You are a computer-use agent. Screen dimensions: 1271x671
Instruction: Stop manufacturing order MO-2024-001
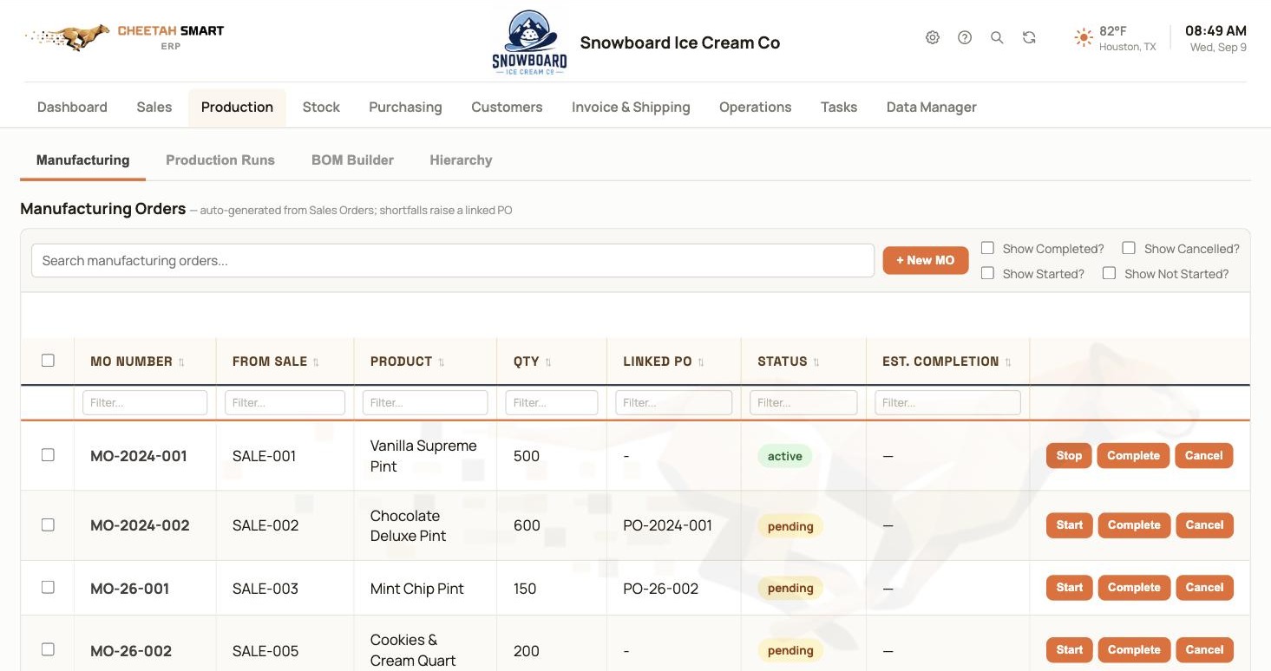1069,456
